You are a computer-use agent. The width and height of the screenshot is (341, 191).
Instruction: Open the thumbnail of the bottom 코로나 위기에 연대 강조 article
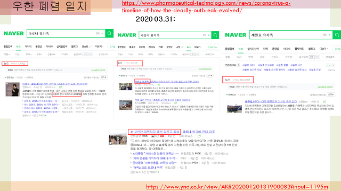(x=118, y=138)
